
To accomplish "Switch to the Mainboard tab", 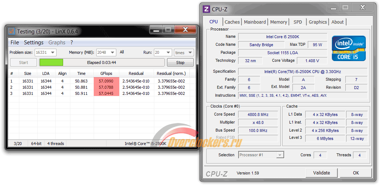I will (255, 22).
